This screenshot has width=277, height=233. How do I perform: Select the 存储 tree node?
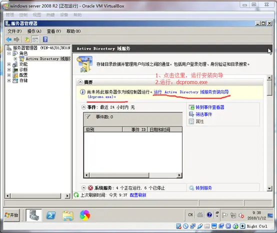click(x=20, y=80)
